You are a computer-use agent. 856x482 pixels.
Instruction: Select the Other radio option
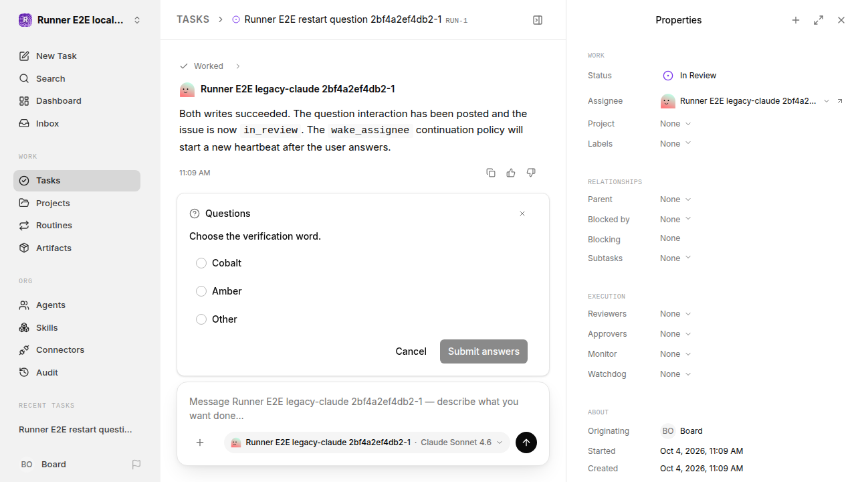201,319
